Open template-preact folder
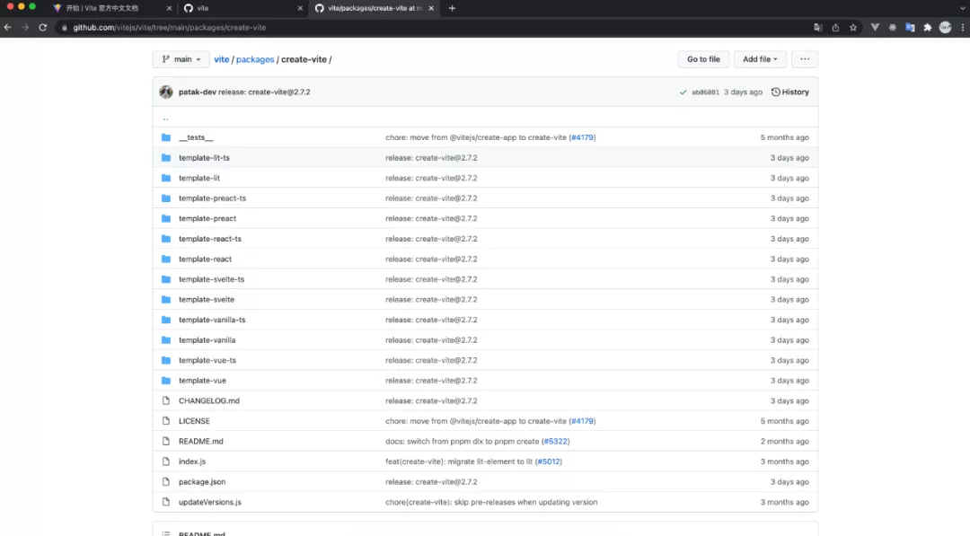Viewport: 970px width, 536px height. click(207, 218)
